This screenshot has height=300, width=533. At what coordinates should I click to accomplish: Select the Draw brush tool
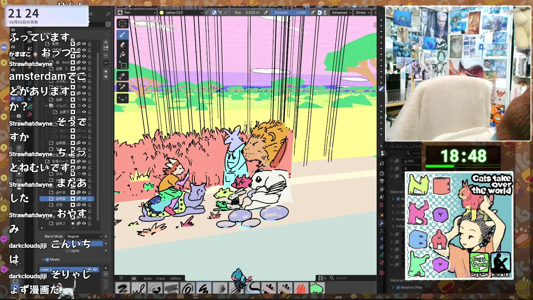(122, 34)
